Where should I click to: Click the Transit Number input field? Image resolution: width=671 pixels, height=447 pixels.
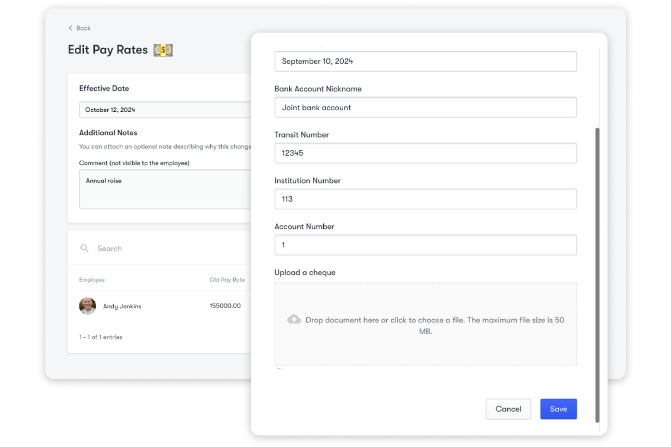425,154
